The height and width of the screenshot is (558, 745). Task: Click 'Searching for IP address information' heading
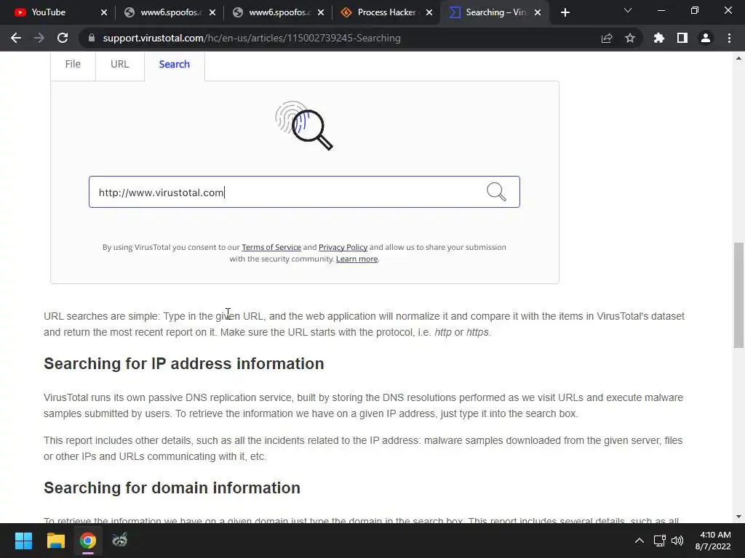184,363
